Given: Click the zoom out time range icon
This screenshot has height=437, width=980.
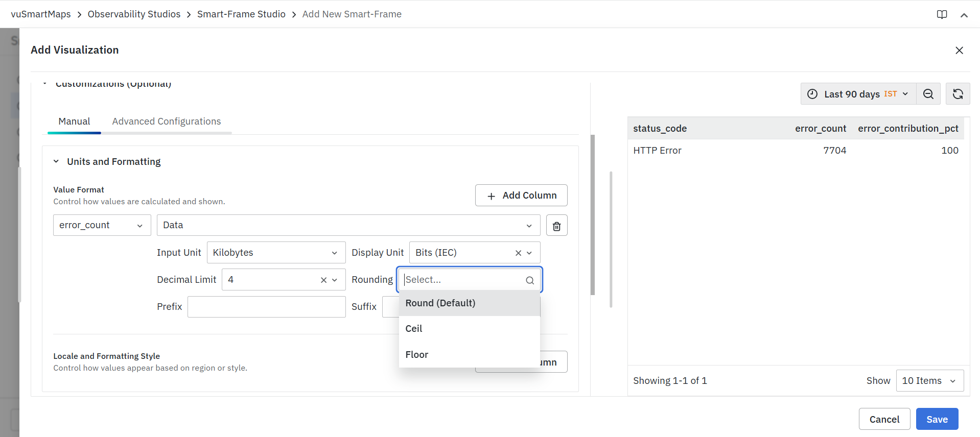Looking at the screenshot, I should (928, 94).
